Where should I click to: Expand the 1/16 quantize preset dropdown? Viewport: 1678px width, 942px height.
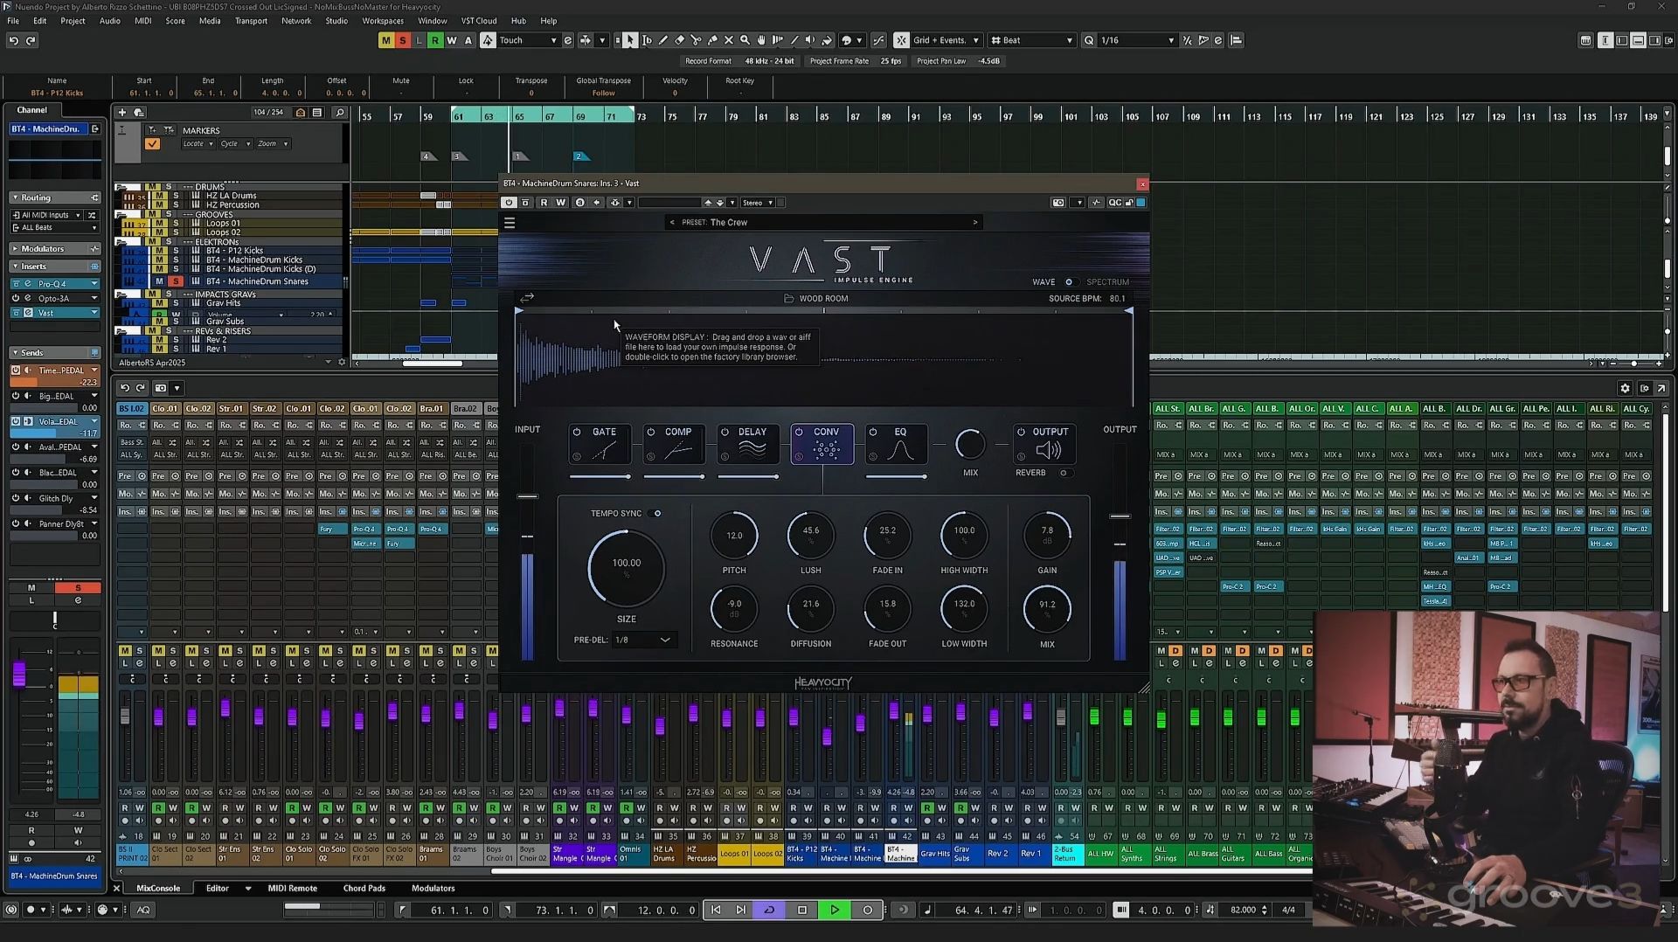[1171, 40]
